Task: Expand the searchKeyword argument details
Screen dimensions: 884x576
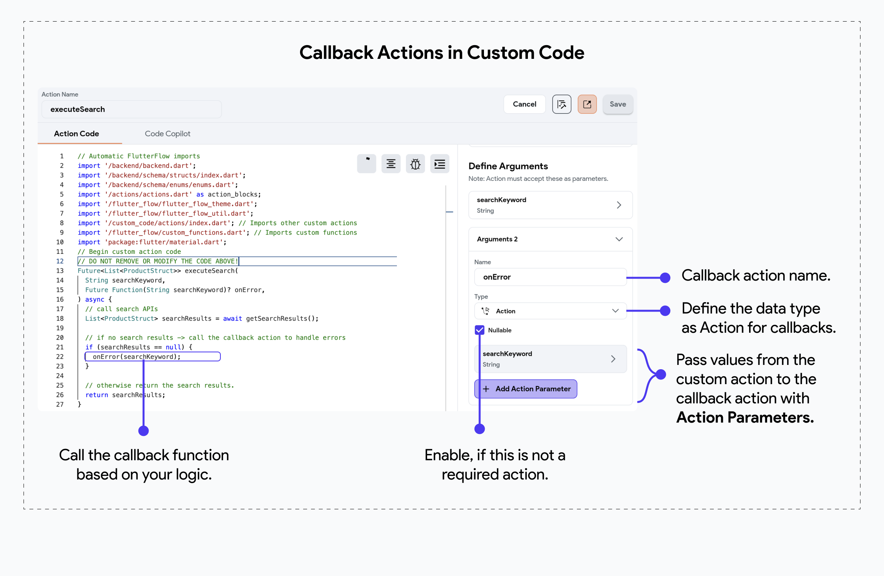Action: coord(620,206)
